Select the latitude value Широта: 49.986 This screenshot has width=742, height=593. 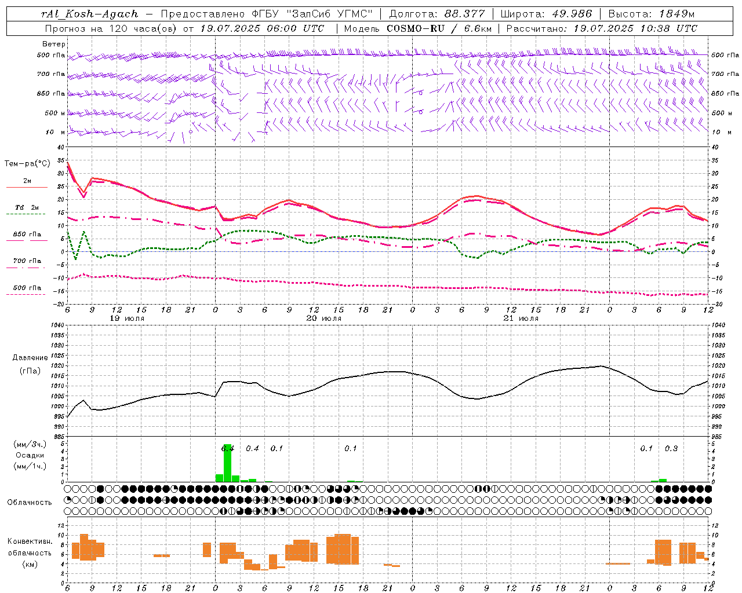click(x=546, y=14)
